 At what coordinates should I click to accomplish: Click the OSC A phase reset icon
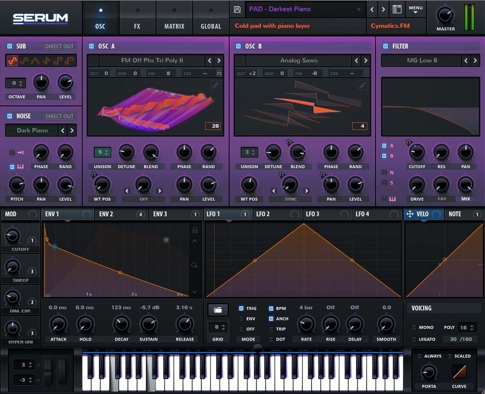[219, 73]
